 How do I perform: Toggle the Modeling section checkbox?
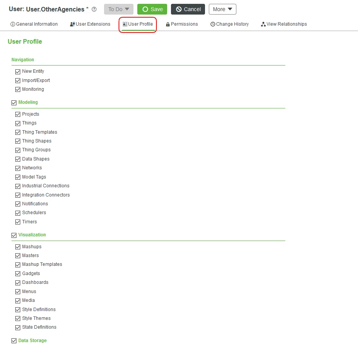click(x=14, y=102)
